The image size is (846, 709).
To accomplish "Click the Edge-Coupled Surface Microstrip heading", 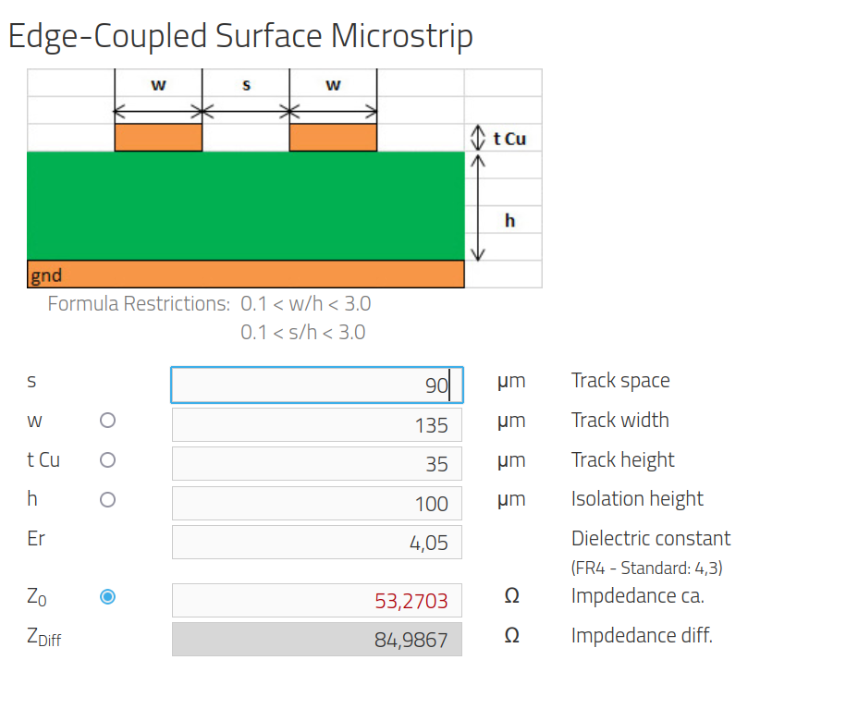I will click(x=240, y=36).
